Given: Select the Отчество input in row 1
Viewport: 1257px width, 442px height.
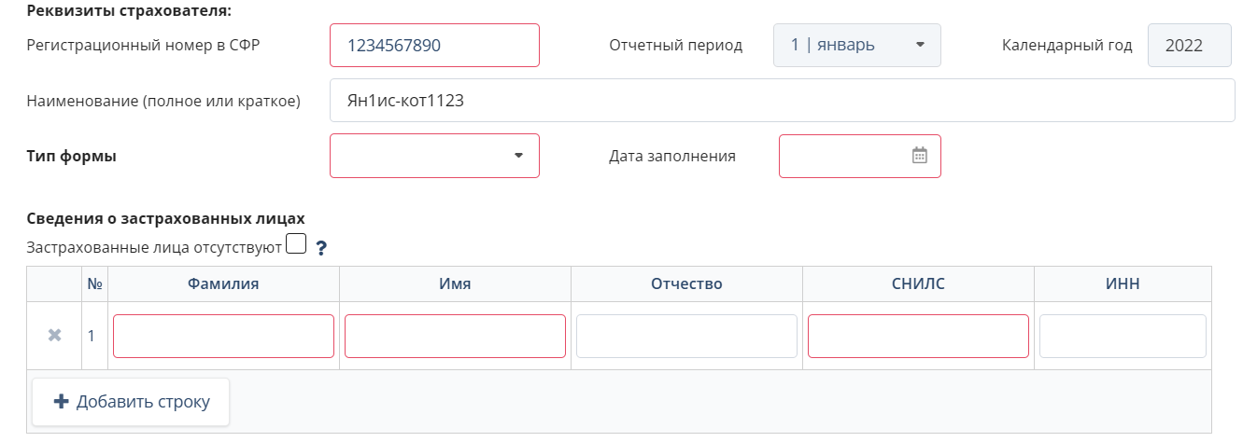Looking at the screenshot, I should [686, 336].
